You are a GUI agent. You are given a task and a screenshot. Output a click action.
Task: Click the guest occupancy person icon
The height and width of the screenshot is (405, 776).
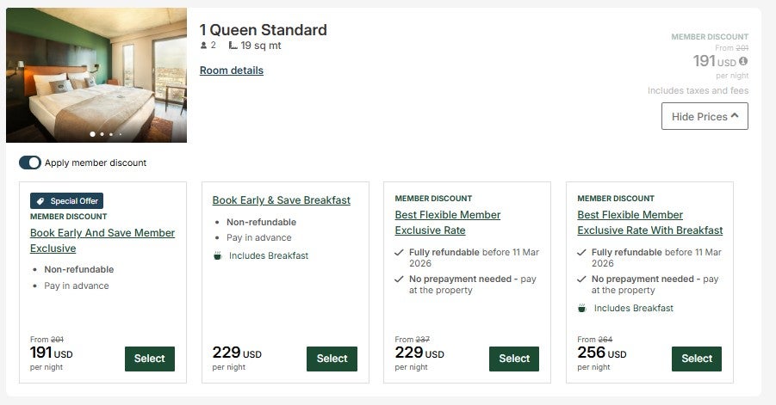tap(204, 46)
